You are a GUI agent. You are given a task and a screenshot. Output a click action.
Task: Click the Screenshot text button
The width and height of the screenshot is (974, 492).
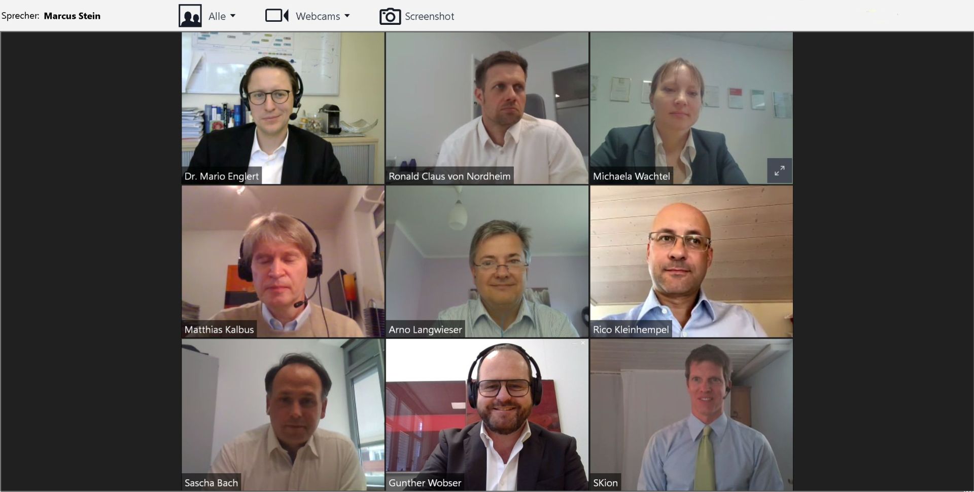click(x=429, y=16)
